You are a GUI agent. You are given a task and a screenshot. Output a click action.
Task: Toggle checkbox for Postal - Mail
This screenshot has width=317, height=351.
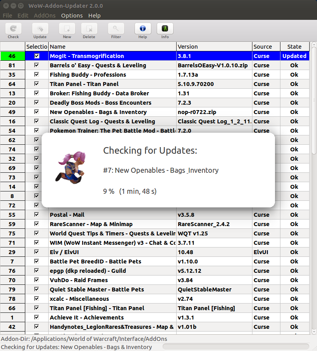(37, 215)
